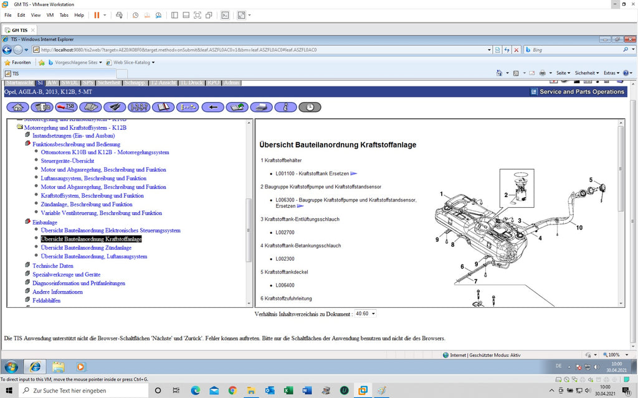Screen dimensions: 638x398
Task: Select Übersicht Bauteilanordnung Kraftstoffanlage tree item
Action: 91,239
